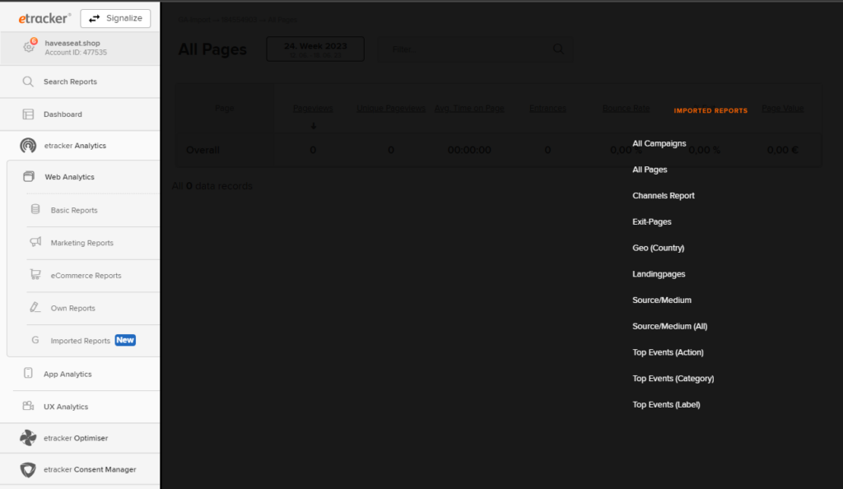Click the App Analytics phone icon
This screenshot has width=843, height=489.
coord(28,374)
